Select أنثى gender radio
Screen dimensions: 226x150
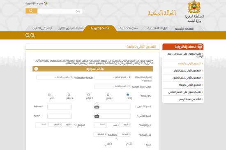point(111,144)
